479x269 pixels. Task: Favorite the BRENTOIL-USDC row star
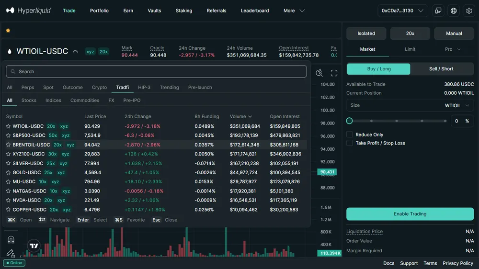(8, 145)
